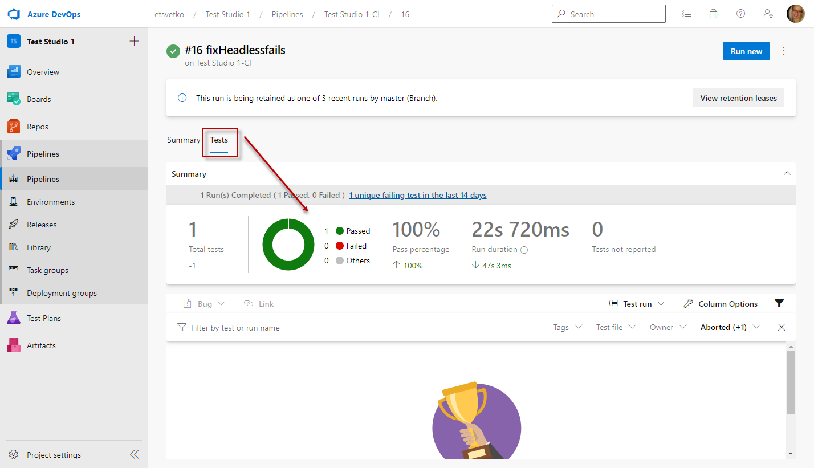Click the Search input field

(608, 14)
